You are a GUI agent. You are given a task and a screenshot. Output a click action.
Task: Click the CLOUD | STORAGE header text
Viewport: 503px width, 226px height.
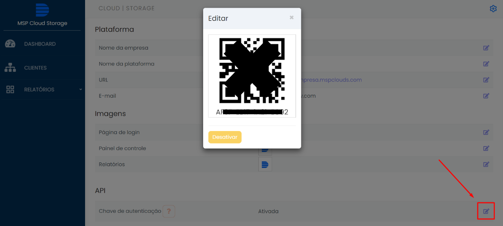click(x=127, y=8)
